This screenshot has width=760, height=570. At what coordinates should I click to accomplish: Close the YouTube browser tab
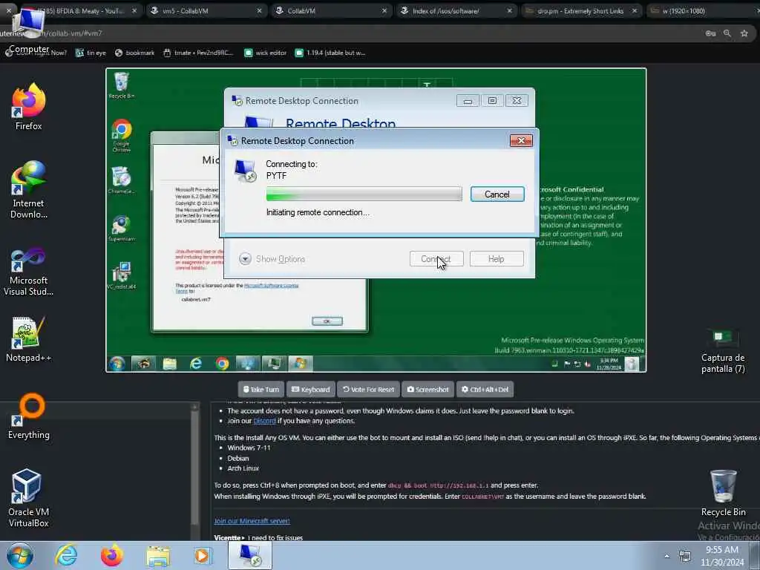[134, 10]
